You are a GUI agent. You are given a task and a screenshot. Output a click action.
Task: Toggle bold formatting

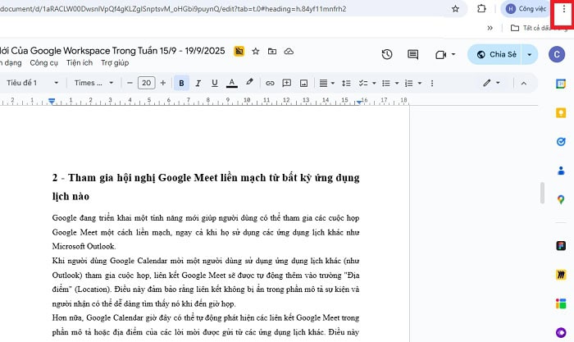pos(181,83)
